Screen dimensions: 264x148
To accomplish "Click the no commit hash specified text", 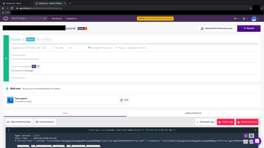I will tap(25, 59).
